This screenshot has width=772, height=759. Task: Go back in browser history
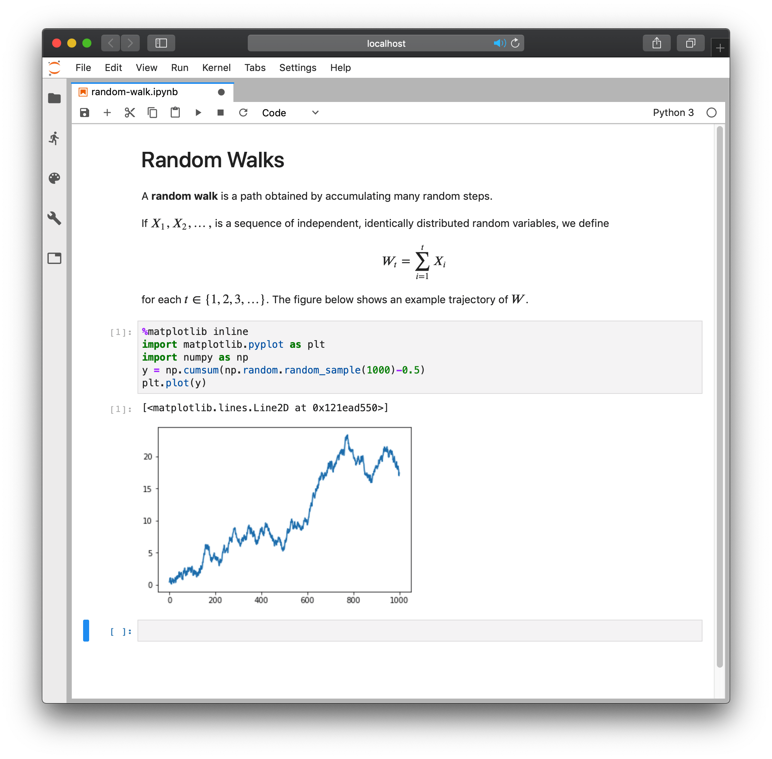(x=110, y=43)
